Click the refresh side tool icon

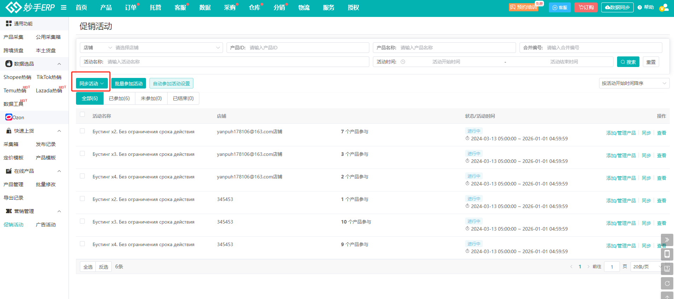pos(667,283)
